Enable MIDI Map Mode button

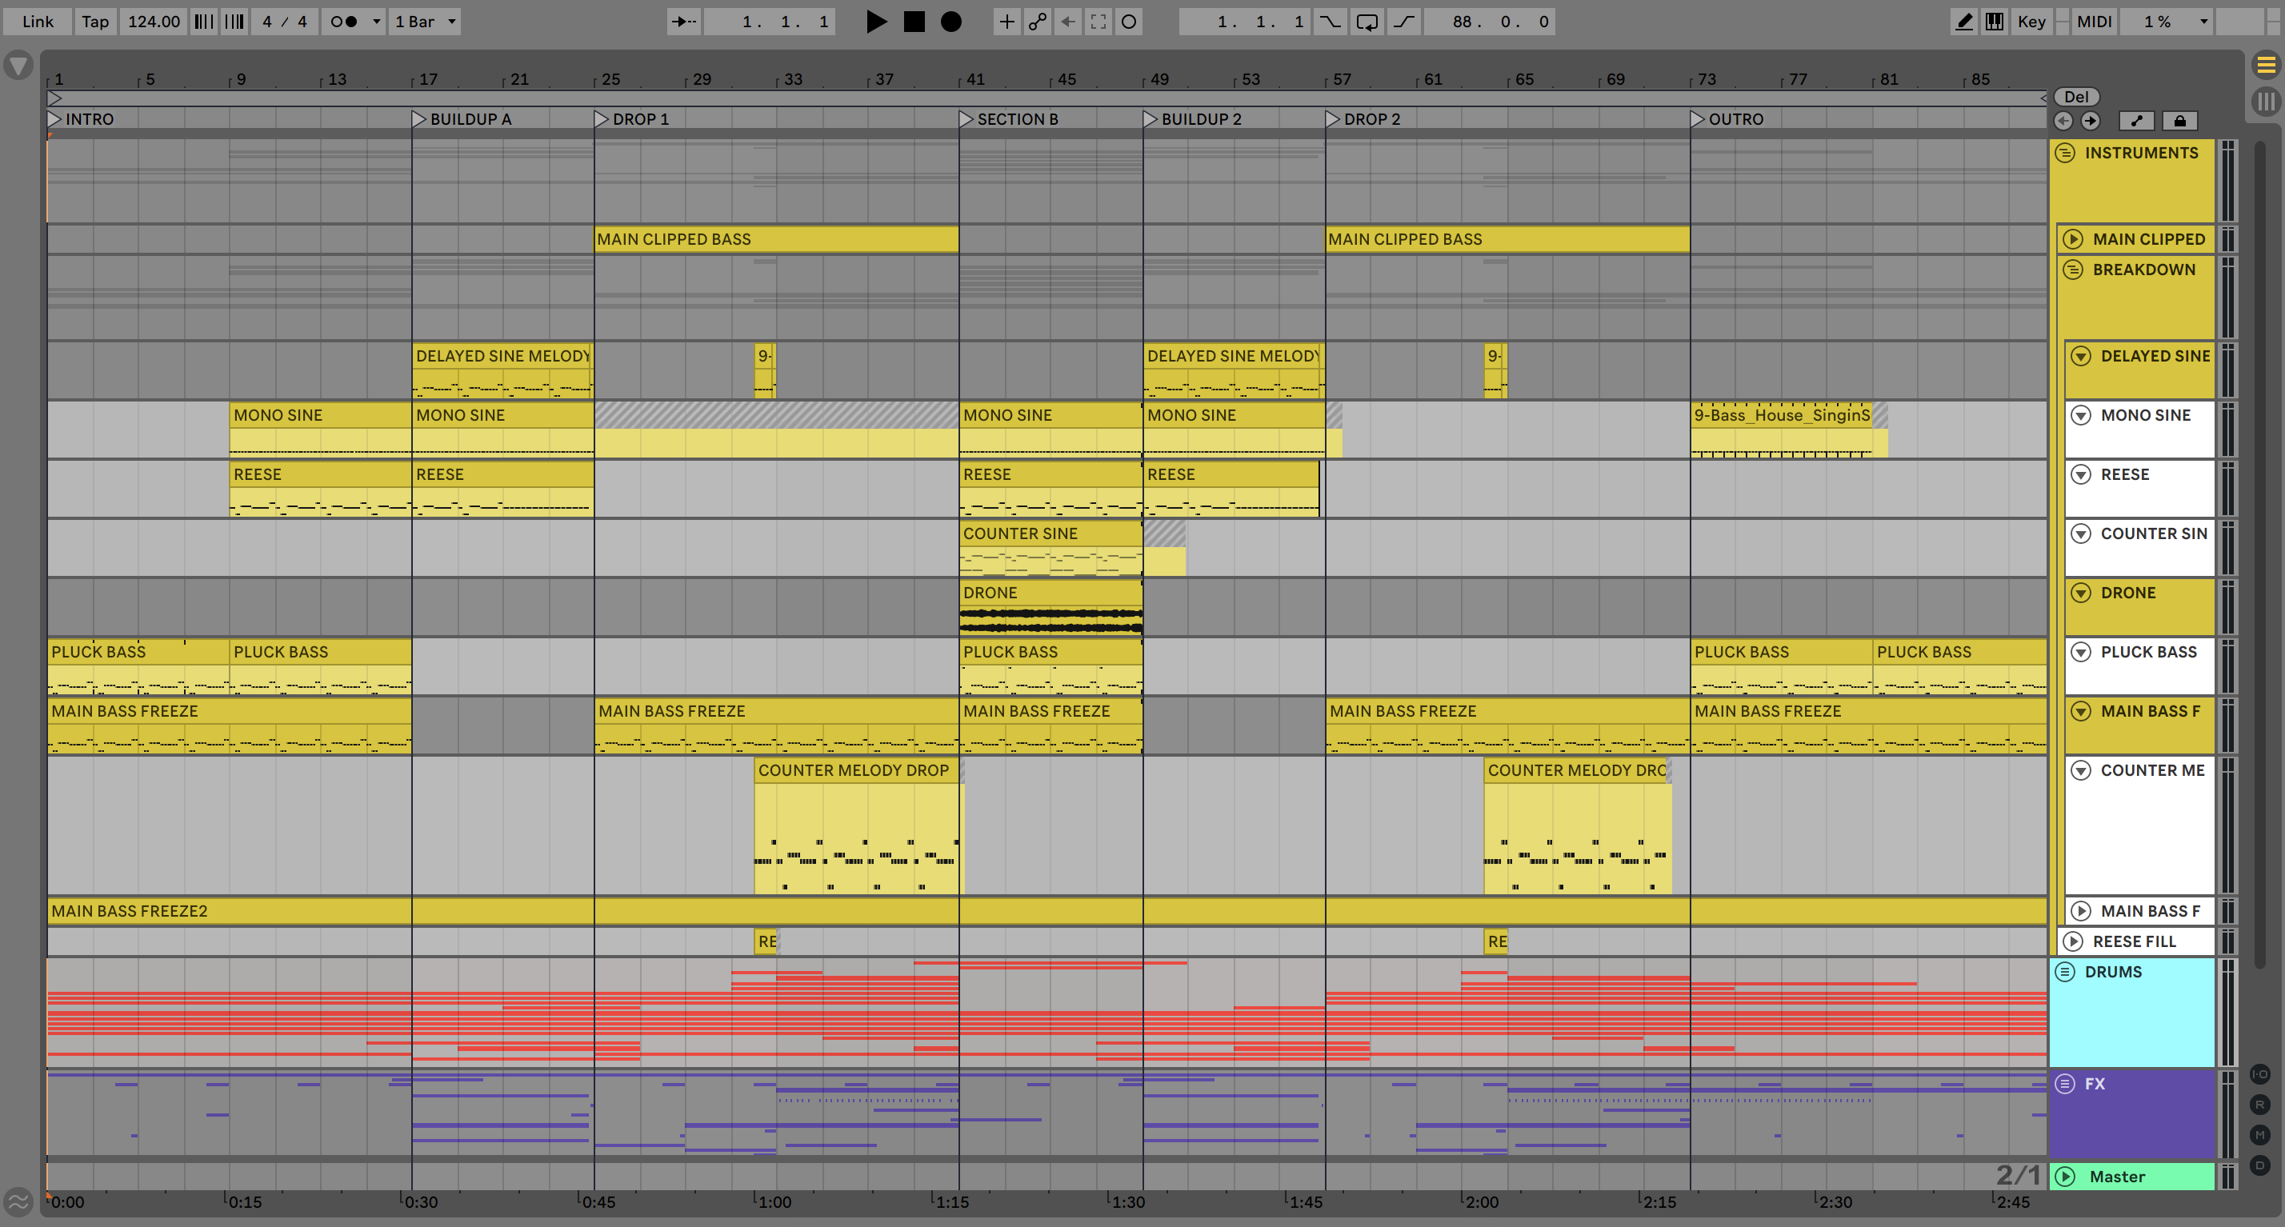coord(2094,22)
